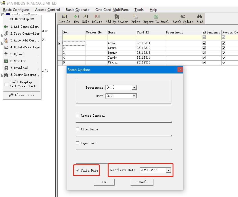Click the Delete toolbar icon
The height and width of the screenshot is (197, 238).
pos(97,17)
